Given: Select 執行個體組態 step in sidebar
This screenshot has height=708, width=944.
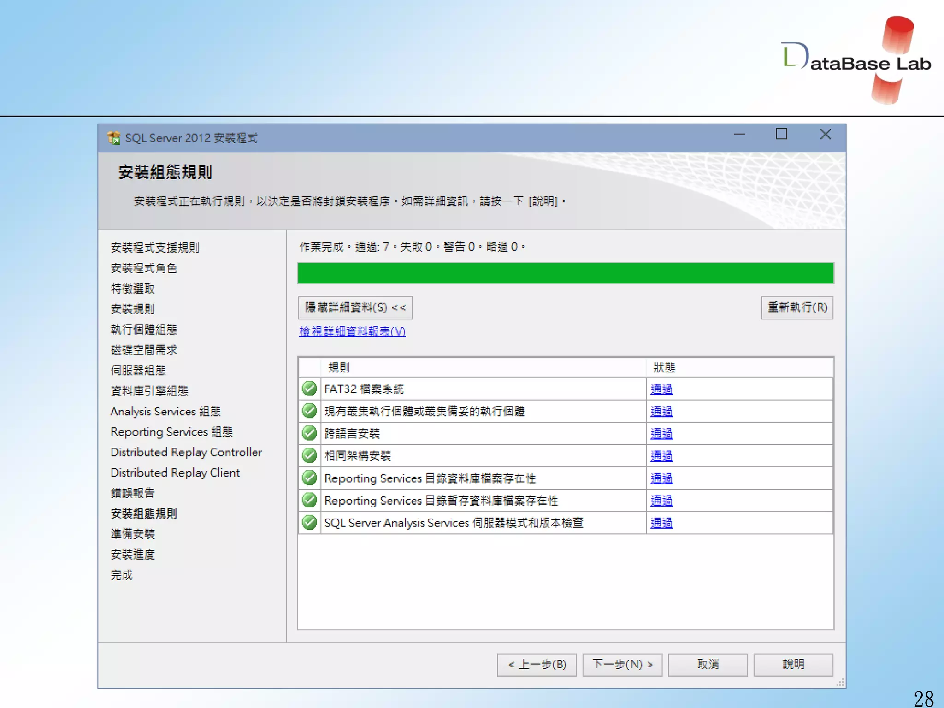Looking at the screenshot, I should (144, 329).
